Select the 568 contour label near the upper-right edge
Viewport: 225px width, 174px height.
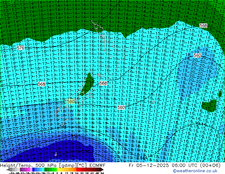click(x=203, y=26)
